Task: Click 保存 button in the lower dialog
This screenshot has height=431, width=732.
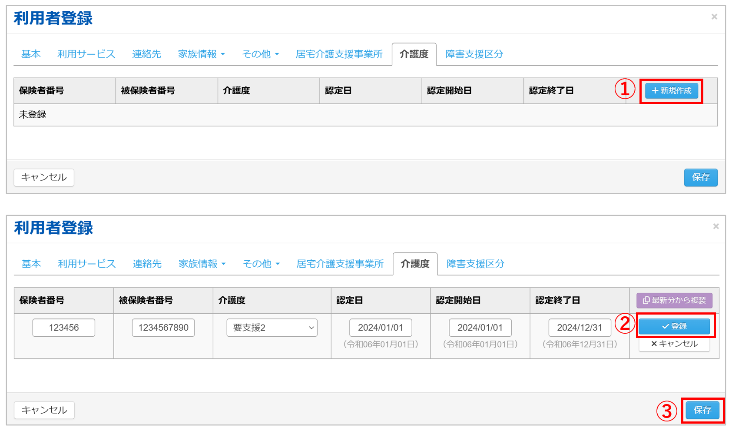Action: [x=702, y=410]
